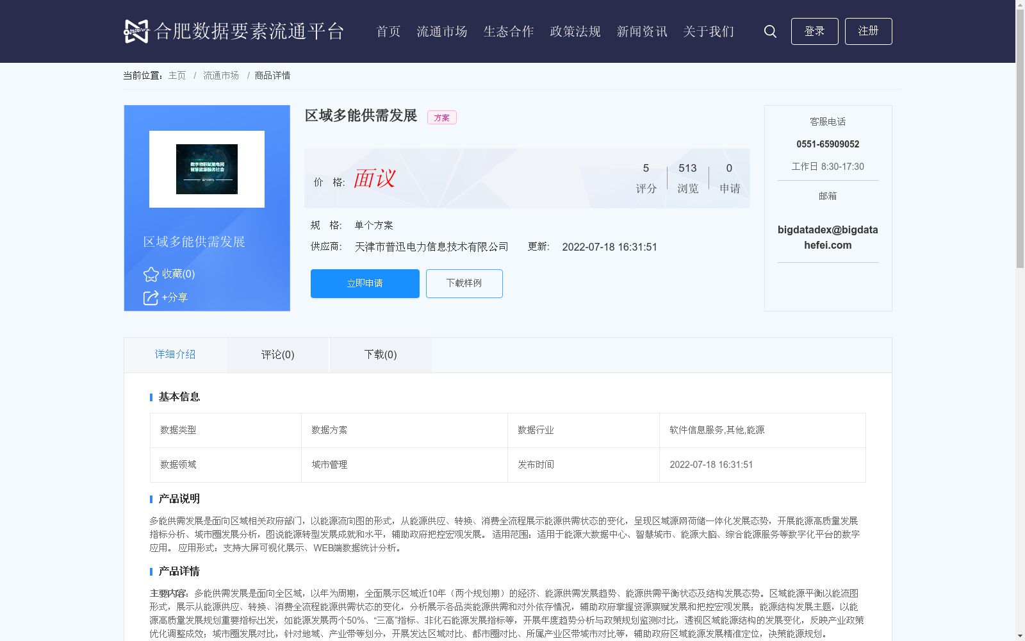Click 单个方案 specification value
The height and width of the screenshot is (641, 1025).
click(374, 225)
